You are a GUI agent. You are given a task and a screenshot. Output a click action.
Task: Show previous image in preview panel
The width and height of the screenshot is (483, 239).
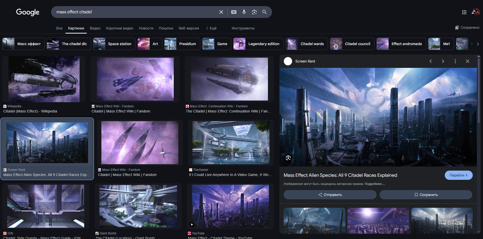431,61
